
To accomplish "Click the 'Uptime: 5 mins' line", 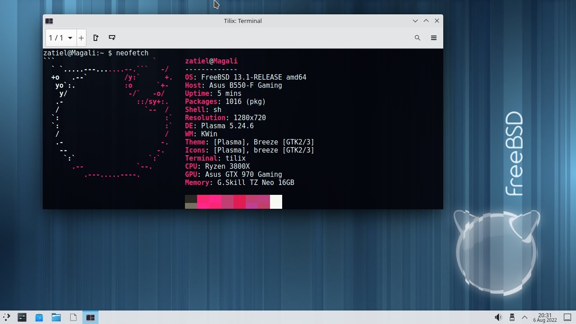I will (213, 94).
